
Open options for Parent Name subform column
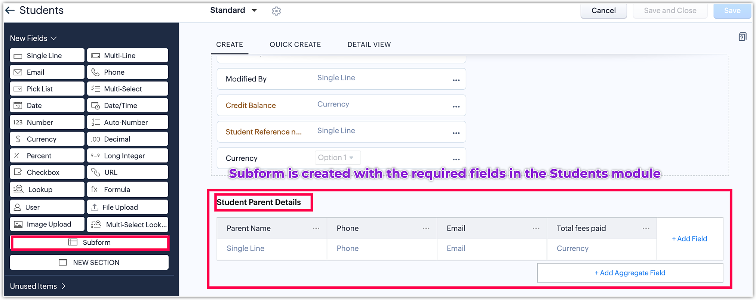pyautogui.click(x=316, y=228)
